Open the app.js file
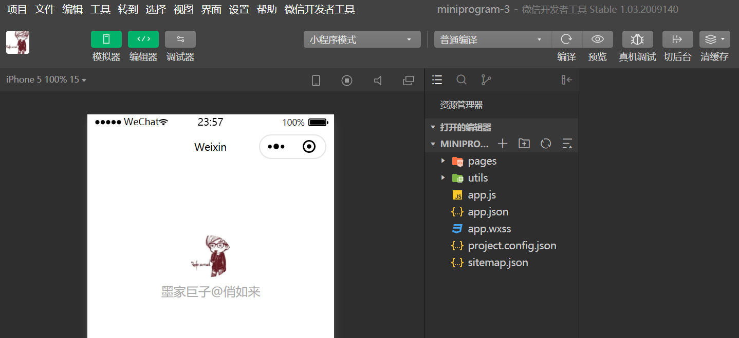 point(502,195)
